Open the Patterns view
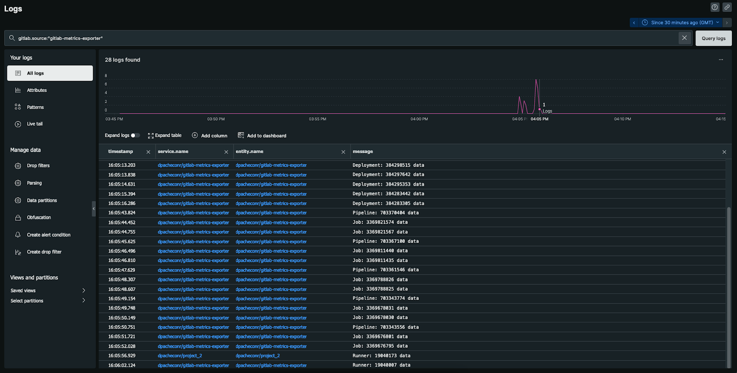Viewport: 737px width, 373px height. click(35, 107)
